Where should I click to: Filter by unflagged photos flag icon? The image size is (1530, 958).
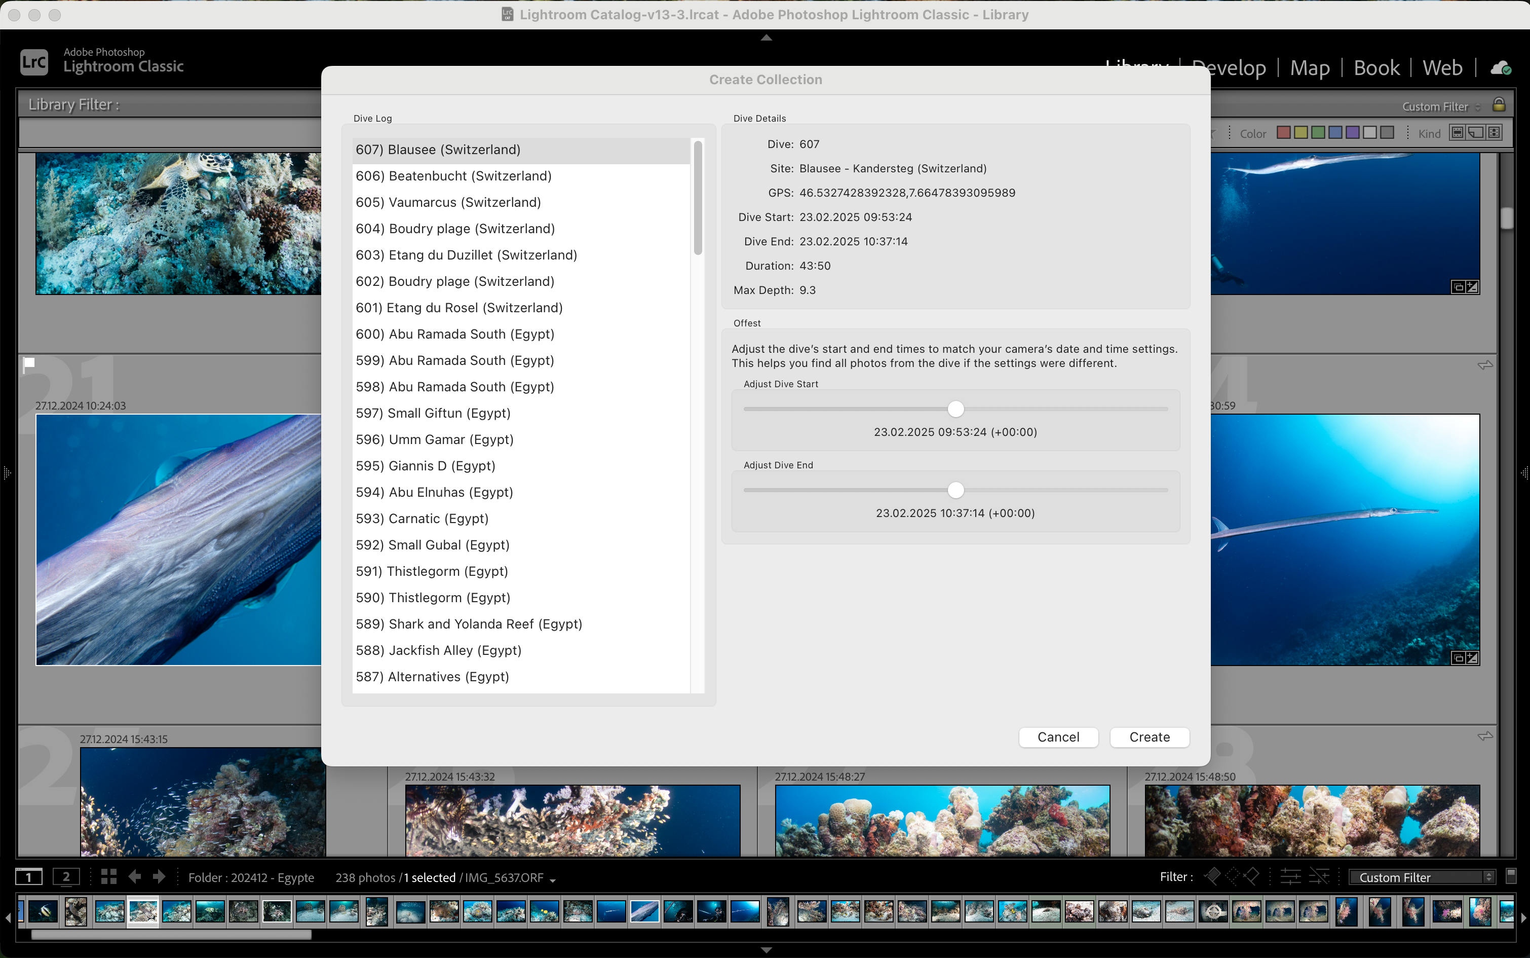pos(1232,876)
